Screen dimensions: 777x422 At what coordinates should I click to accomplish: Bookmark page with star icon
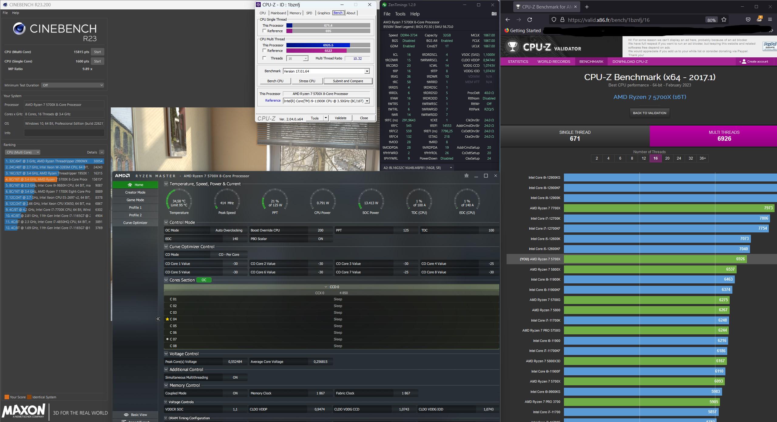tap(724, 20)
